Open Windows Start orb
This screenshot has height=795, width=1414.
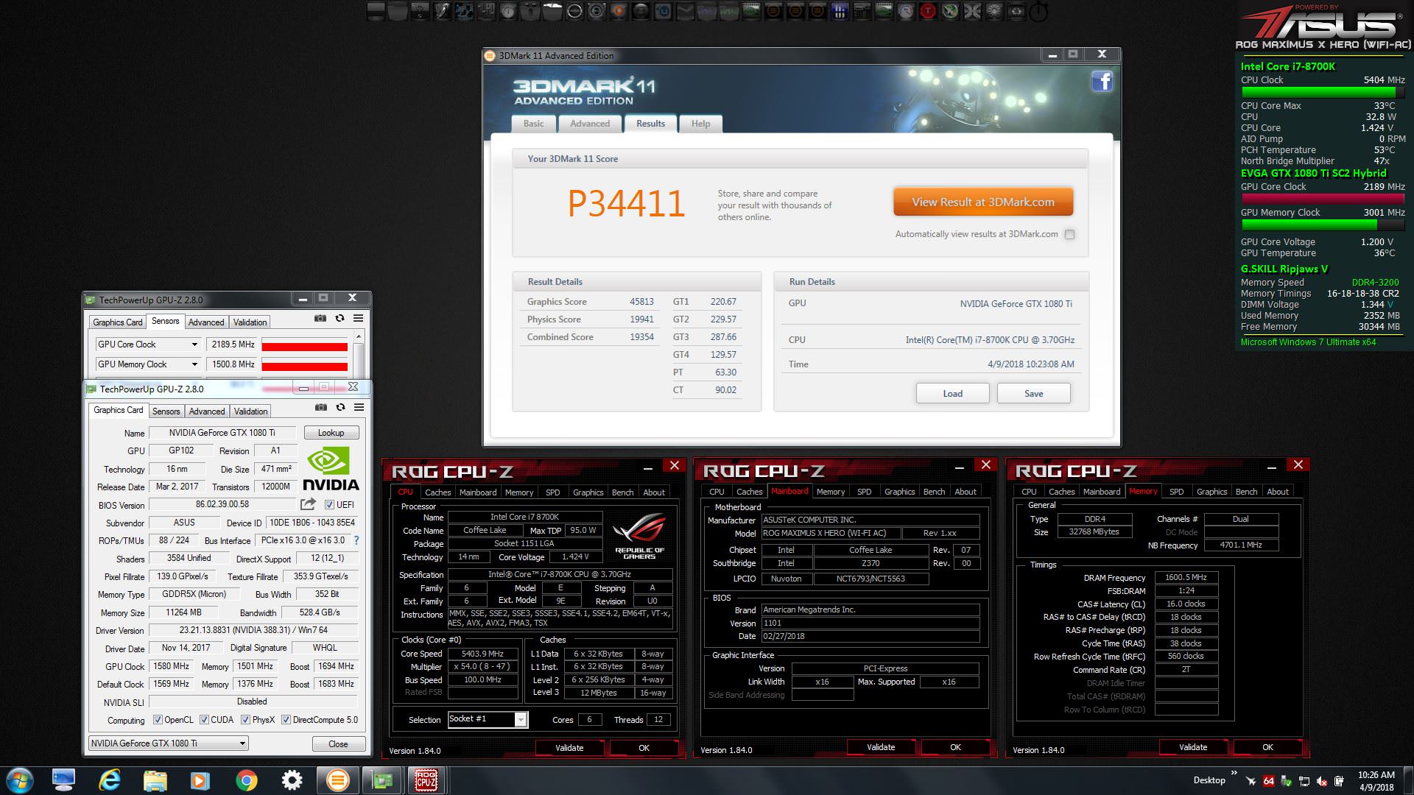coord(20,780)
